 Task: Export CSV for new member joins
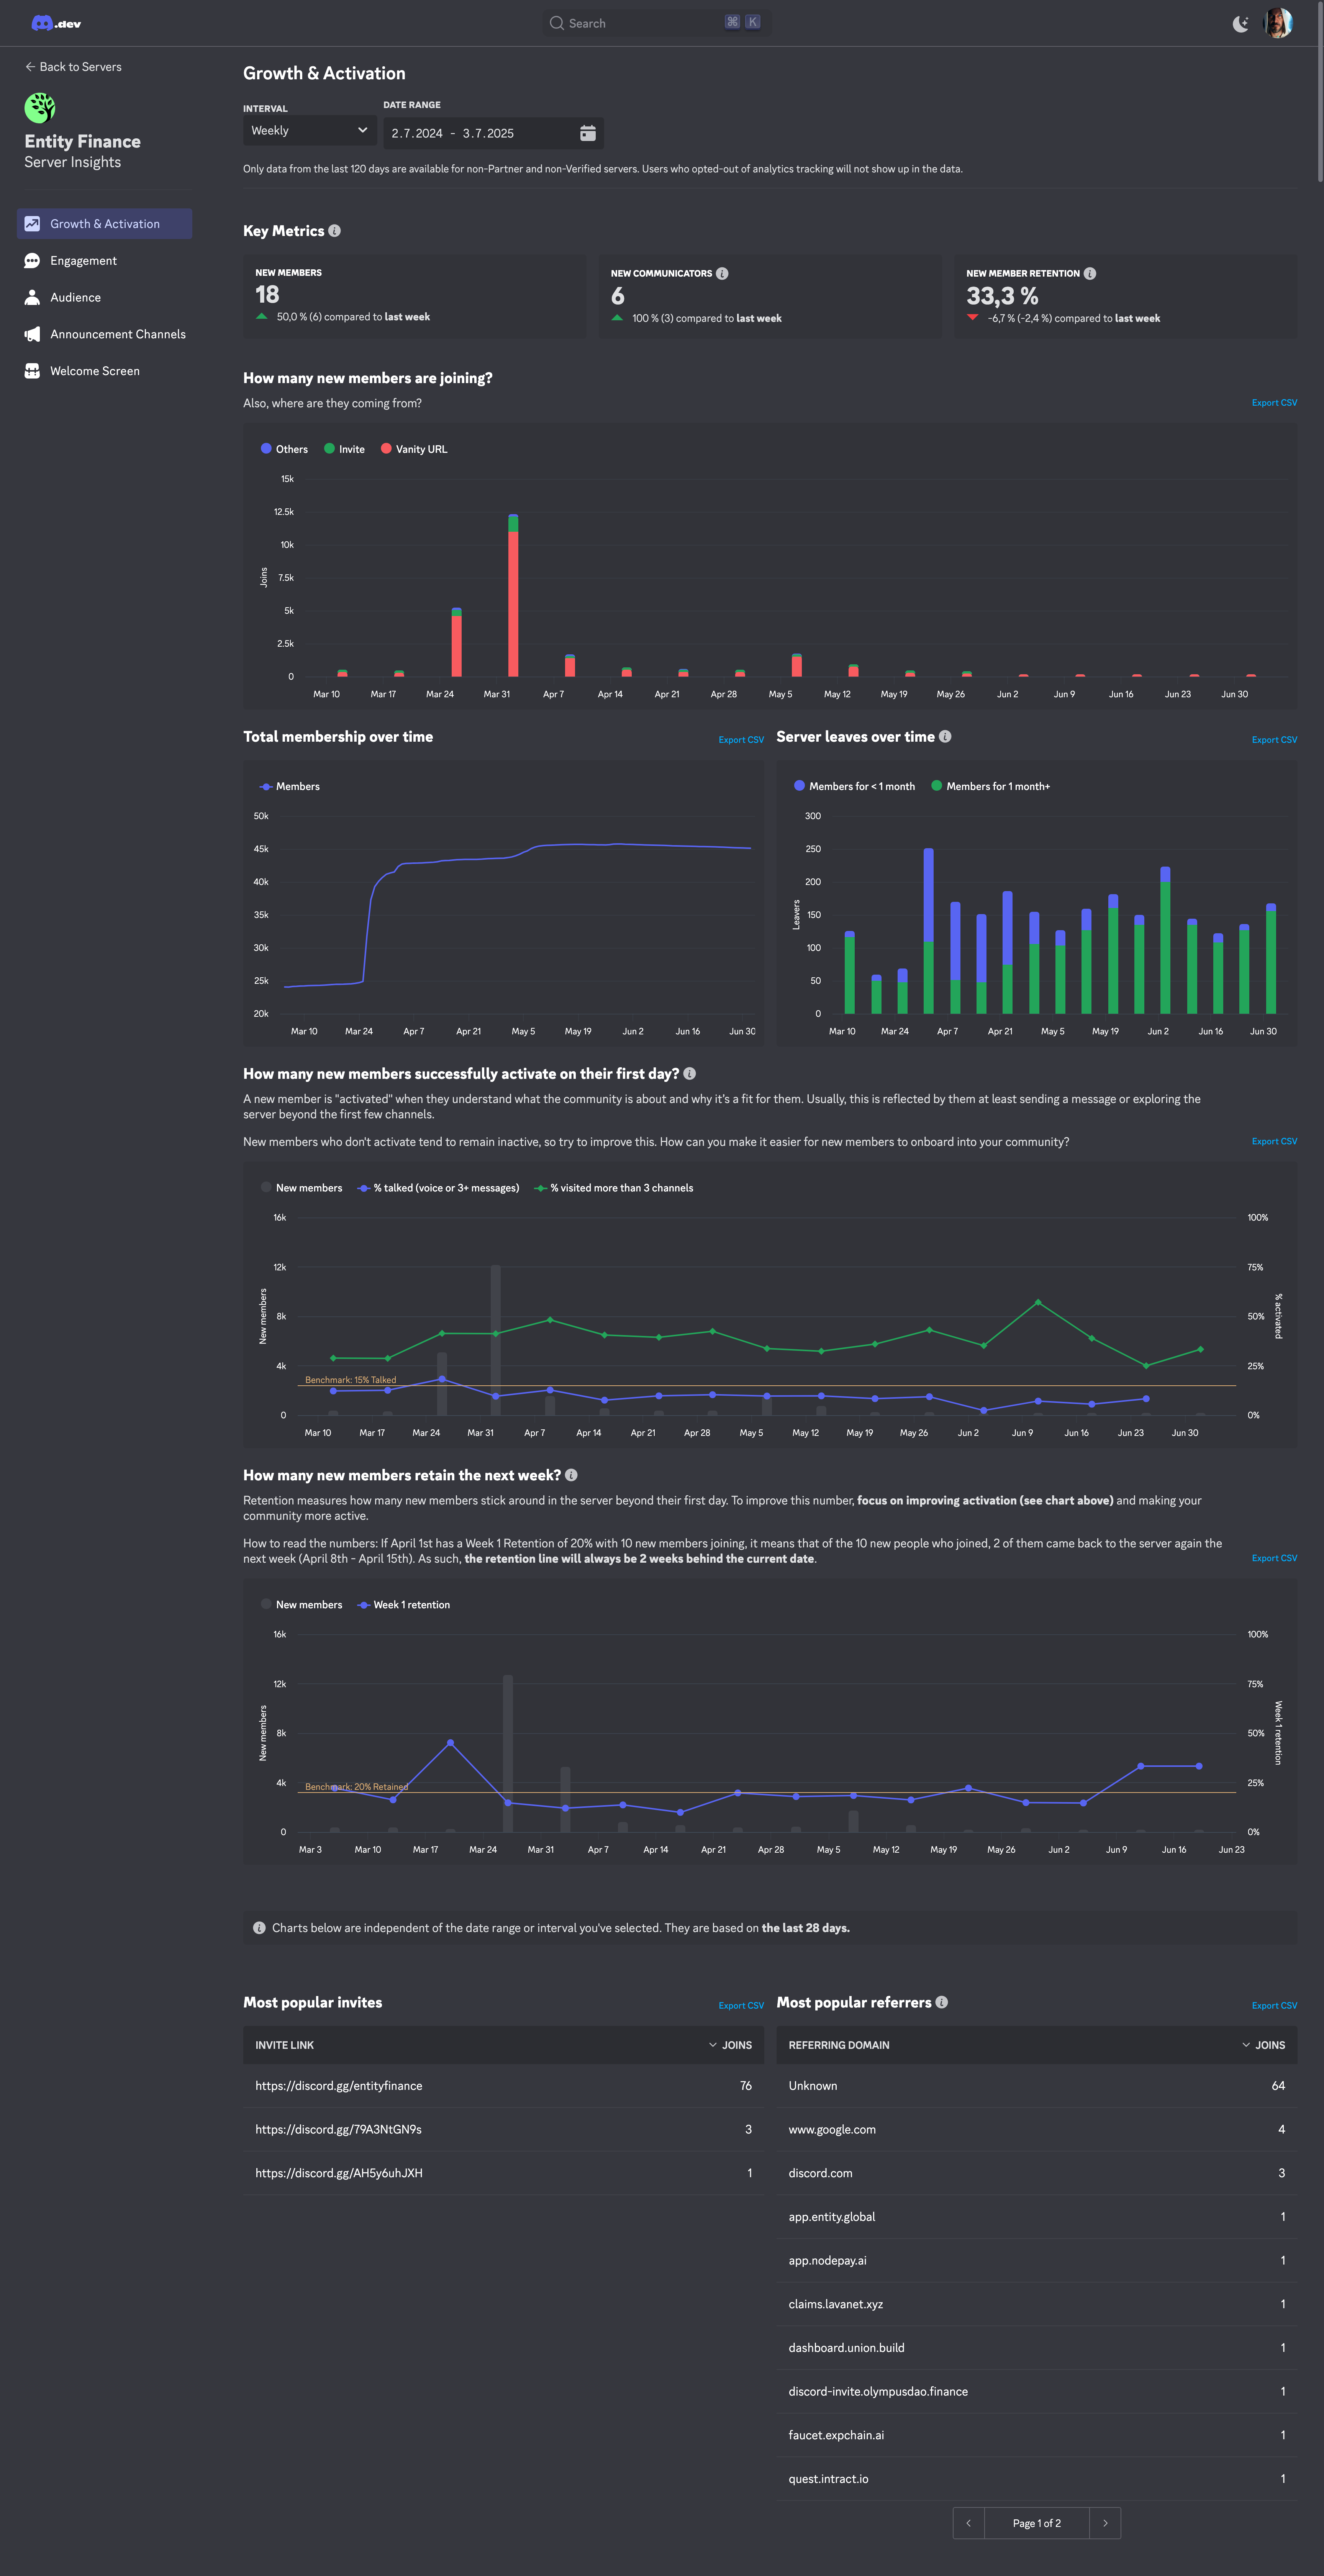pos(1274,403)
